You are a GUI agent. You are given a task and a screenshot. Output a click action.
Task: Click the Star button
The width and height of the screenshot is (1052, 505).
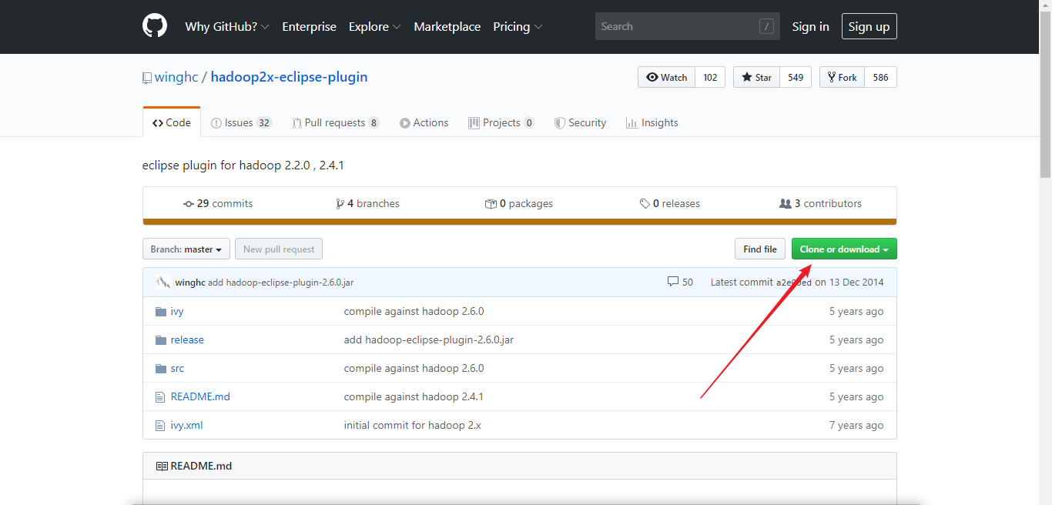pyautogui.click(x=757, y=77)
